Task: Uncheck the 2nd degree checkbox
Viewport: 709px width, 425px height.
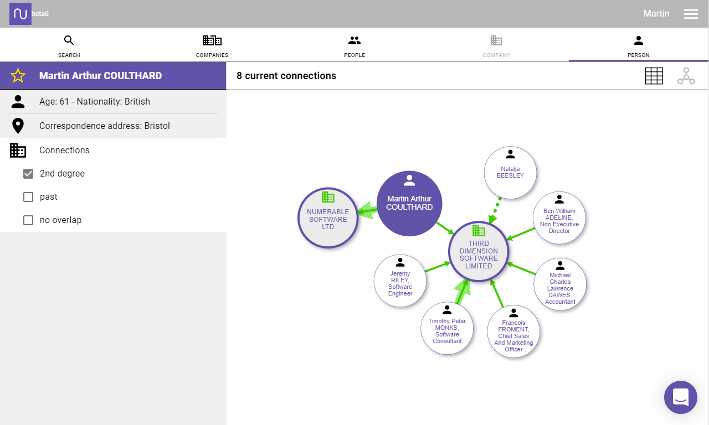Action: pyautogui.click(x=28, y=174)
